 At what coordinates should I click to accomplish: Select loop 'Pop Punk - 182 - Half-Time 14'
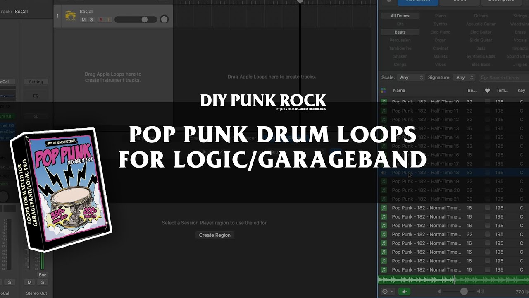(x=425, y=137)
